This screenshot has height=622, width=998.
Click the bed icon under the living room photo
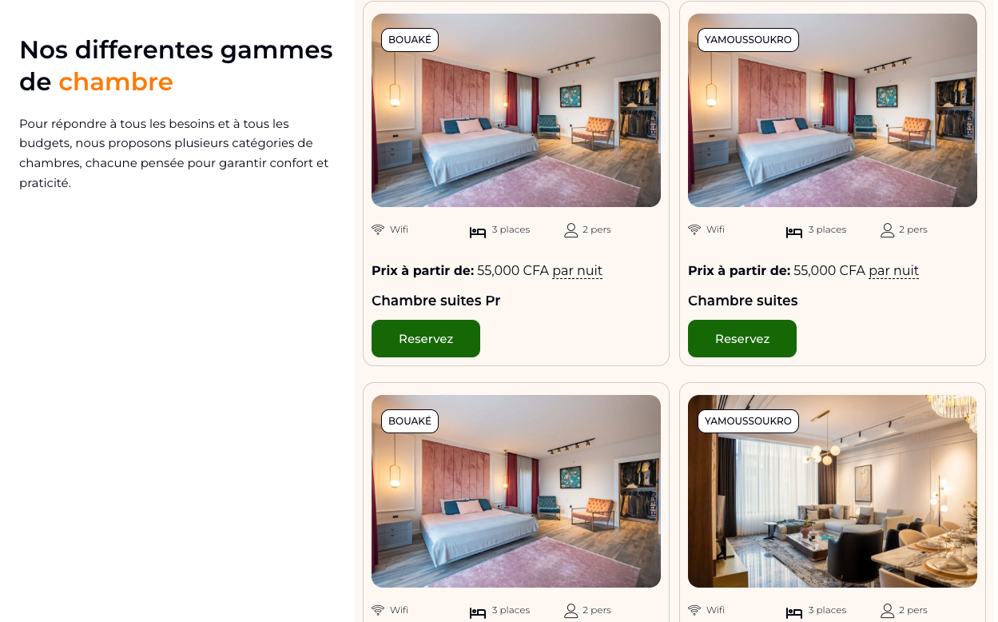coord(794,612)
